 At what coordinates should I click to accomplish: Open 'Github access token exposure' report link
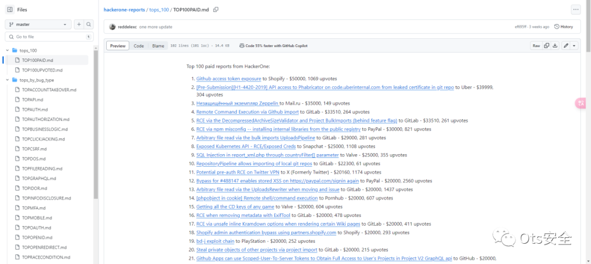[228, 79]
